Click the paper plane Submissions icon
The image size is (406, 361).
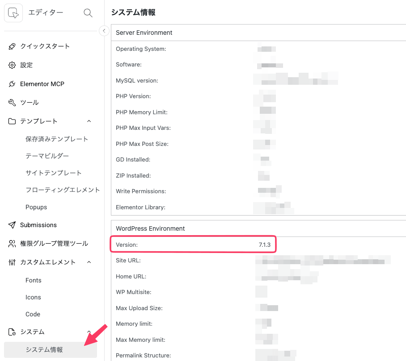(x=12, y=225)
